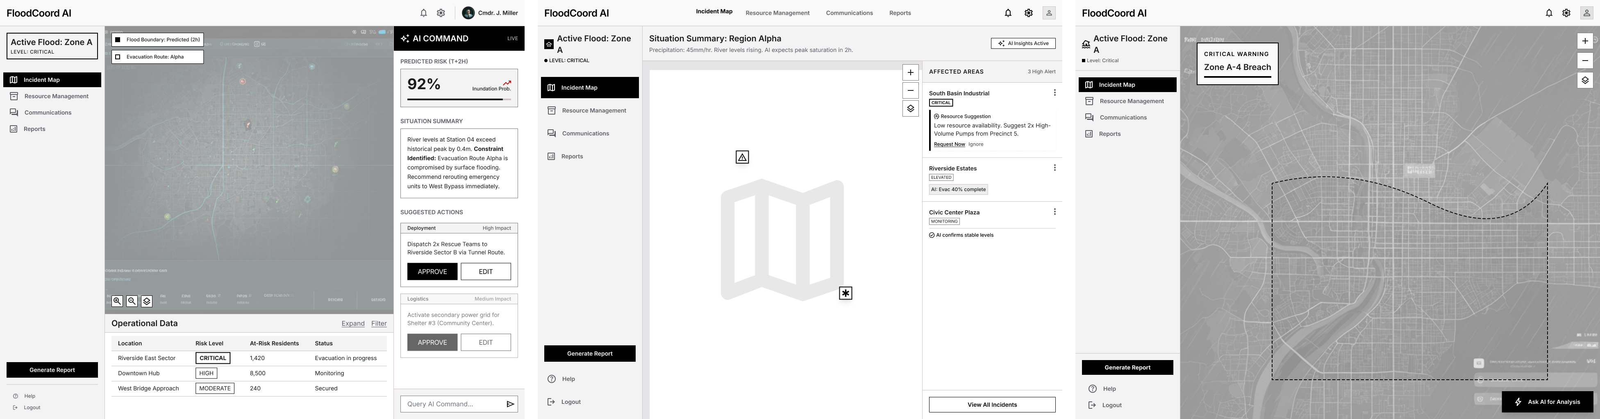Screen dimensions: 1600x419
Task: Send the Query AI Command message
Action: (510, 404)
